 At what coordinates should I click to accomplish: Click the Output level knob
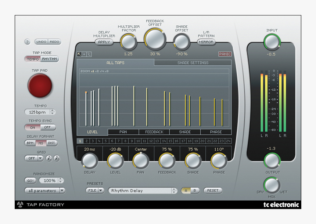coord(272,161)
